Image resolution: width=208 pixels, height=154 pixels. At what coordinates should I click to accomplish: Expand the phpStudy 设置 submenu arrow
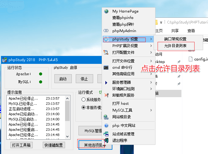point(151,39)
